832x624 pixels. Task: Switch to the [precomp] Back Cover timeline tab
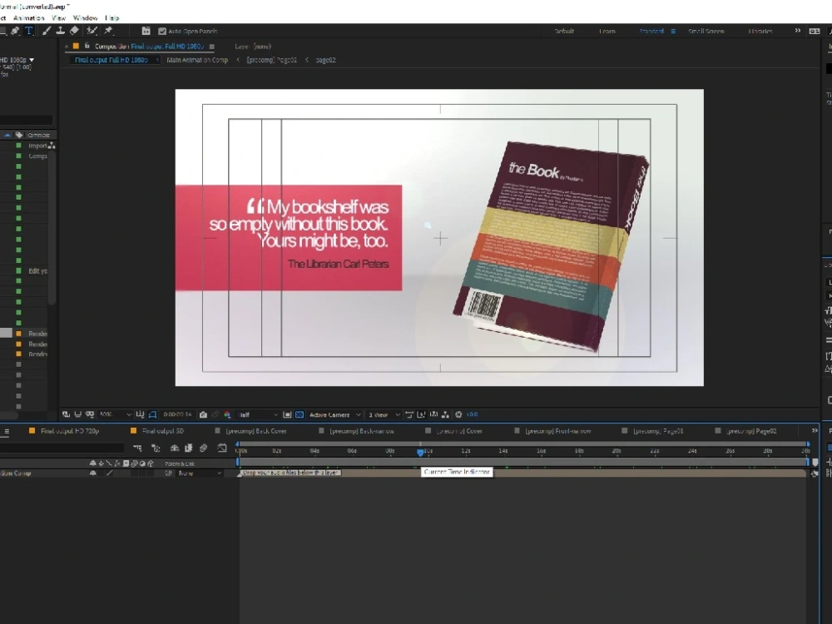click(x=255, y=431)
